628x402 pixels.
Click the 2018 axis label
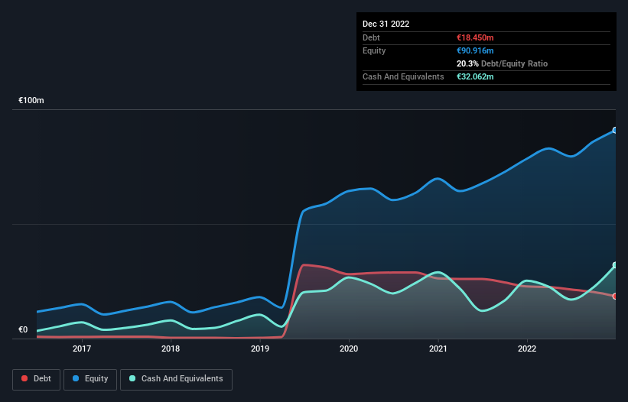171,349
